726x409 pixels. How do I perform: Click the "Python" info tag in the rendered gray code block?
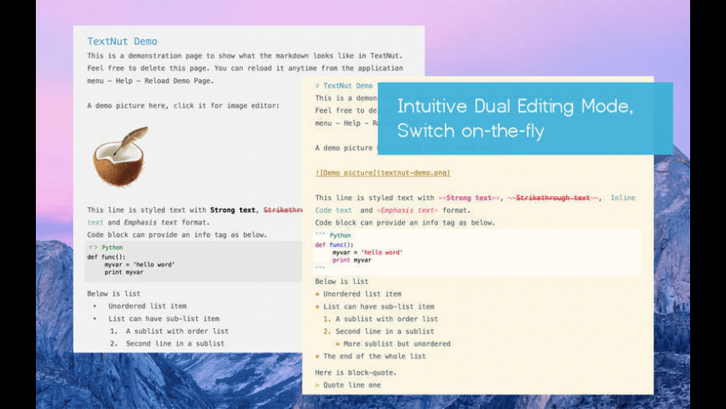(112, 248)
